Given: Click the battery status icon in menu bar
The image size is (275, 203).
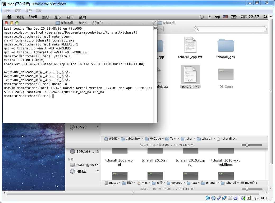Looking at the screenshot, I should [234, 17].
